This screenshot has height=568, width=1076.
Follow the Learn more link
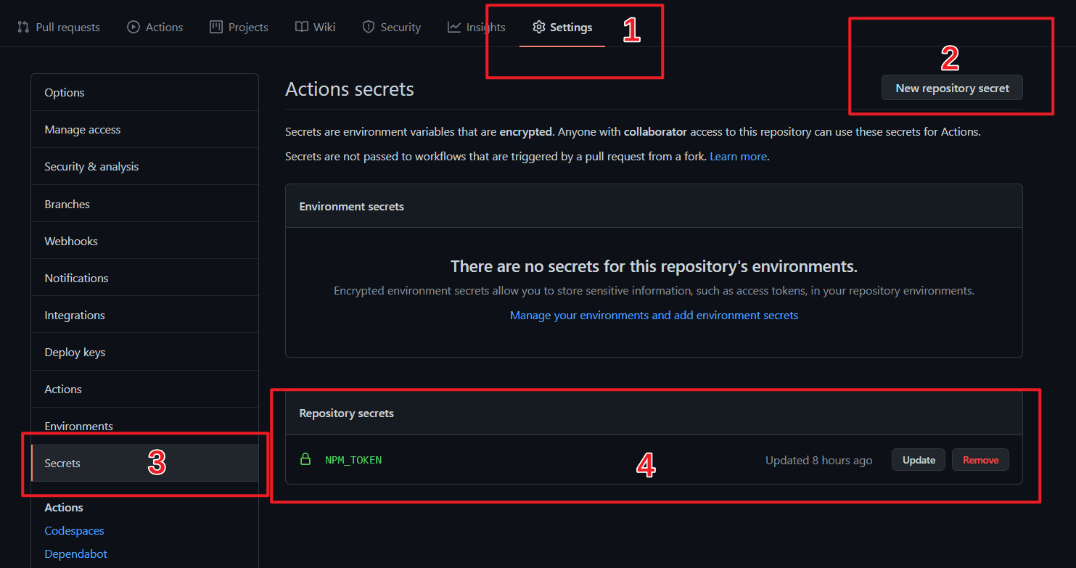tap(738, 156)
